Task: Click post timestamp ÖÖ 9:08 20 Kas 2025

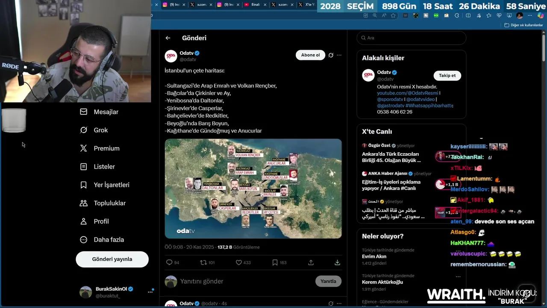Action: coord(189,247)
